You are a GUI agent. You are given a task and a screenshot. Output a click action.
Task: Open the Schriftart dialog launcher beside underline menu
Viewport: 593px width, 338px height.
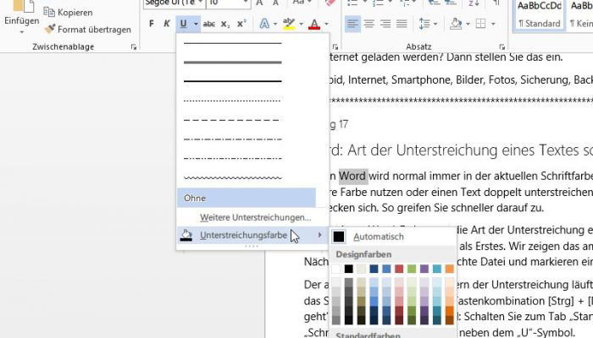point(335,46)
